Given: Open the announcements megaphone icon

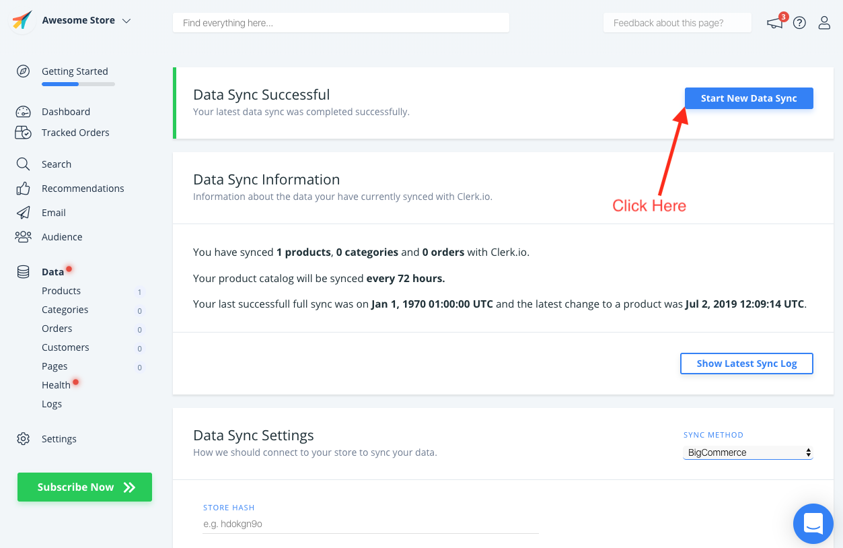Looking at the screenshot, I should pos(775,23).
